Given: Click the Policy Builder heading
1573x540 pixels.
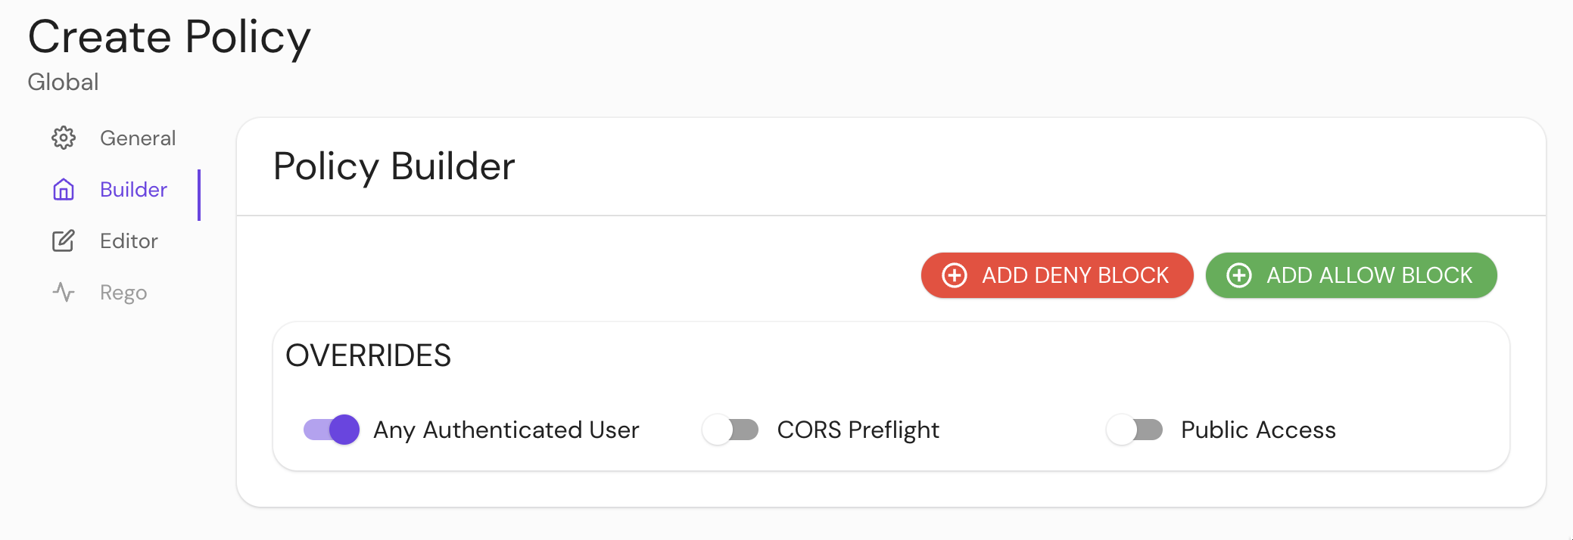Looking at the screenshot, I should point(394,166).
